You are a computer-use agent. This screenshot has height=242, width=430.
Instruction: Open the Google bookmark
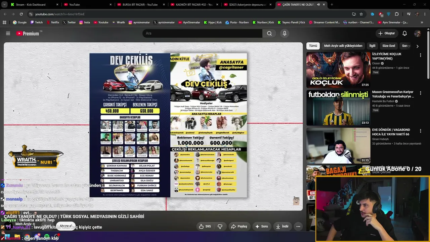(x=20, y=23)
